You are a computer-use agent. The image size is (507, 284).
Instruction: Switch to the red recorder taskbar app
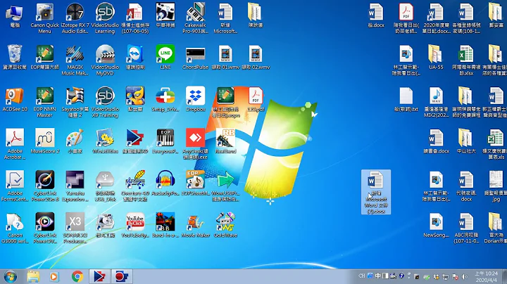click(122, 276)
